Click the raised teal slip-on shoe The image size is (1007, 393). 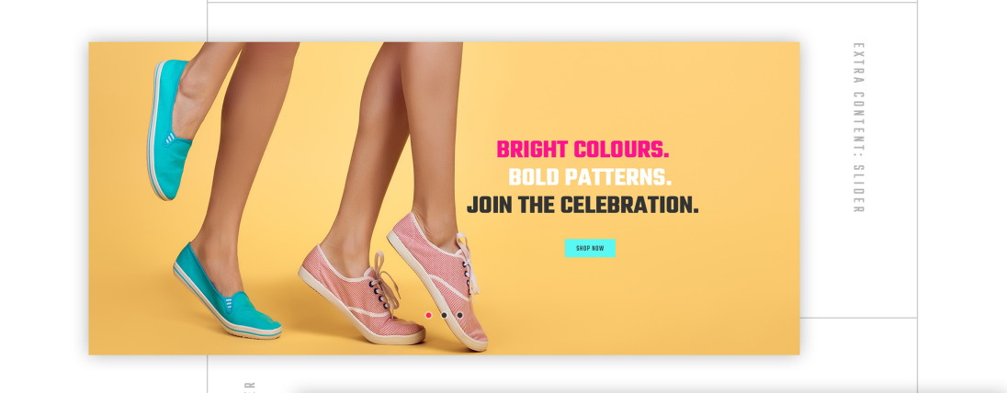(168, 129)
